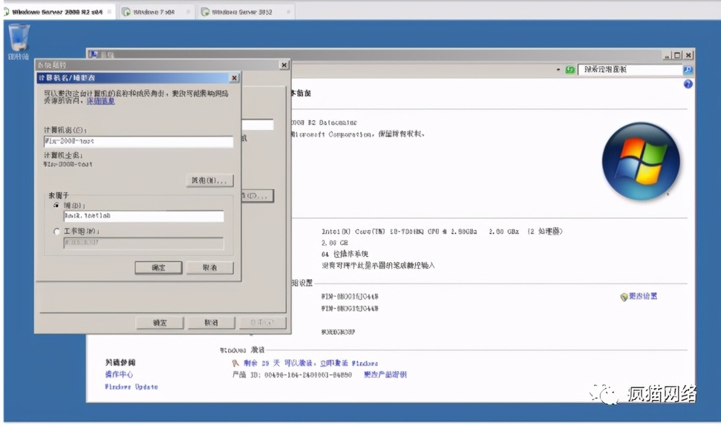This screenshot has height=426, width=721.
Task: Select the 2.00 GB memory value
Action: pos(335,243)
